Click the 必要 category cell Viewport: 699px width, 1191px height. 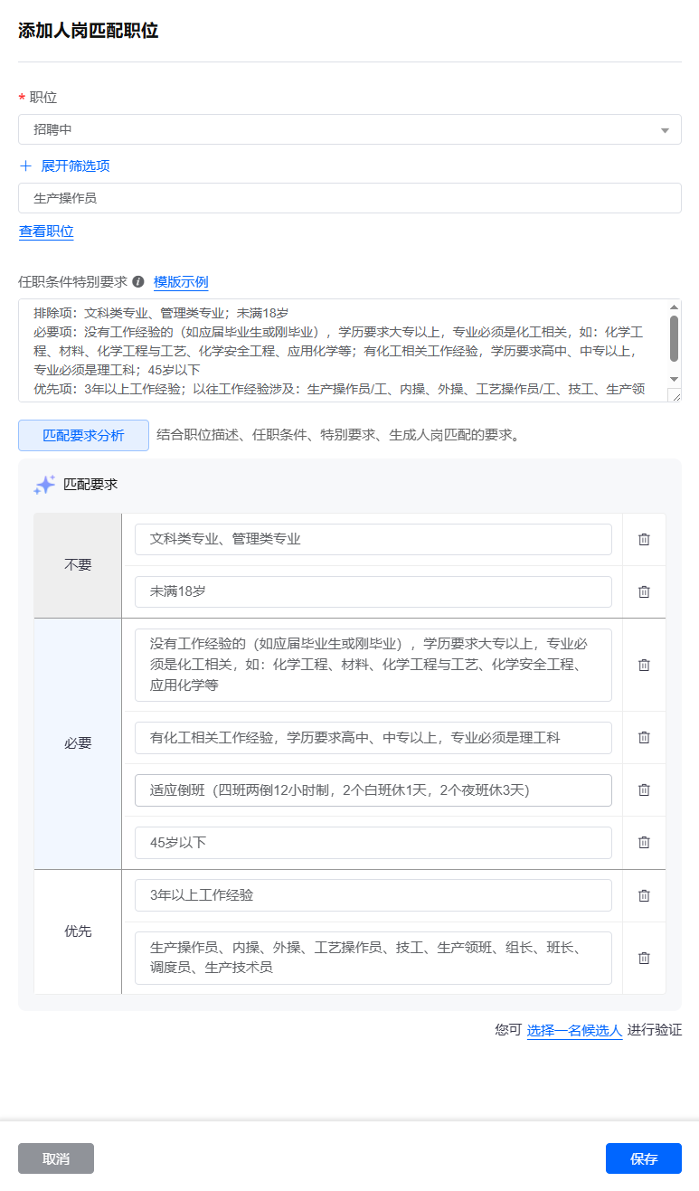coord(78,743)
